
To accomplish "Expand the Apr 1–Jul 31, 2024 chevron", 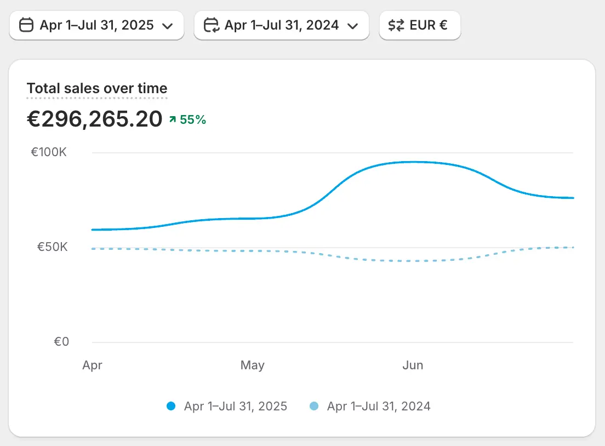I will point(353,26).
